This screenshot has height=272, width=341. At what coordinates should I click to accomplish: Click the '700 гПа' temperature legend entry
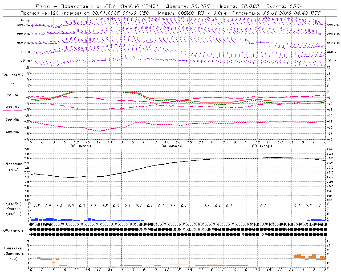(12, 120)
